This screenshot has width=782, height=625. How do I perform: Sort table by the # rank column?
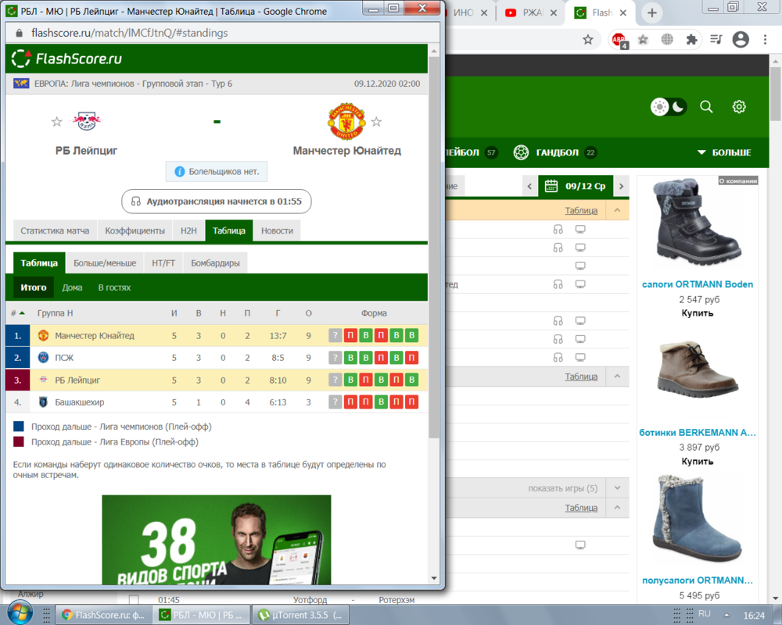point(18,313)
